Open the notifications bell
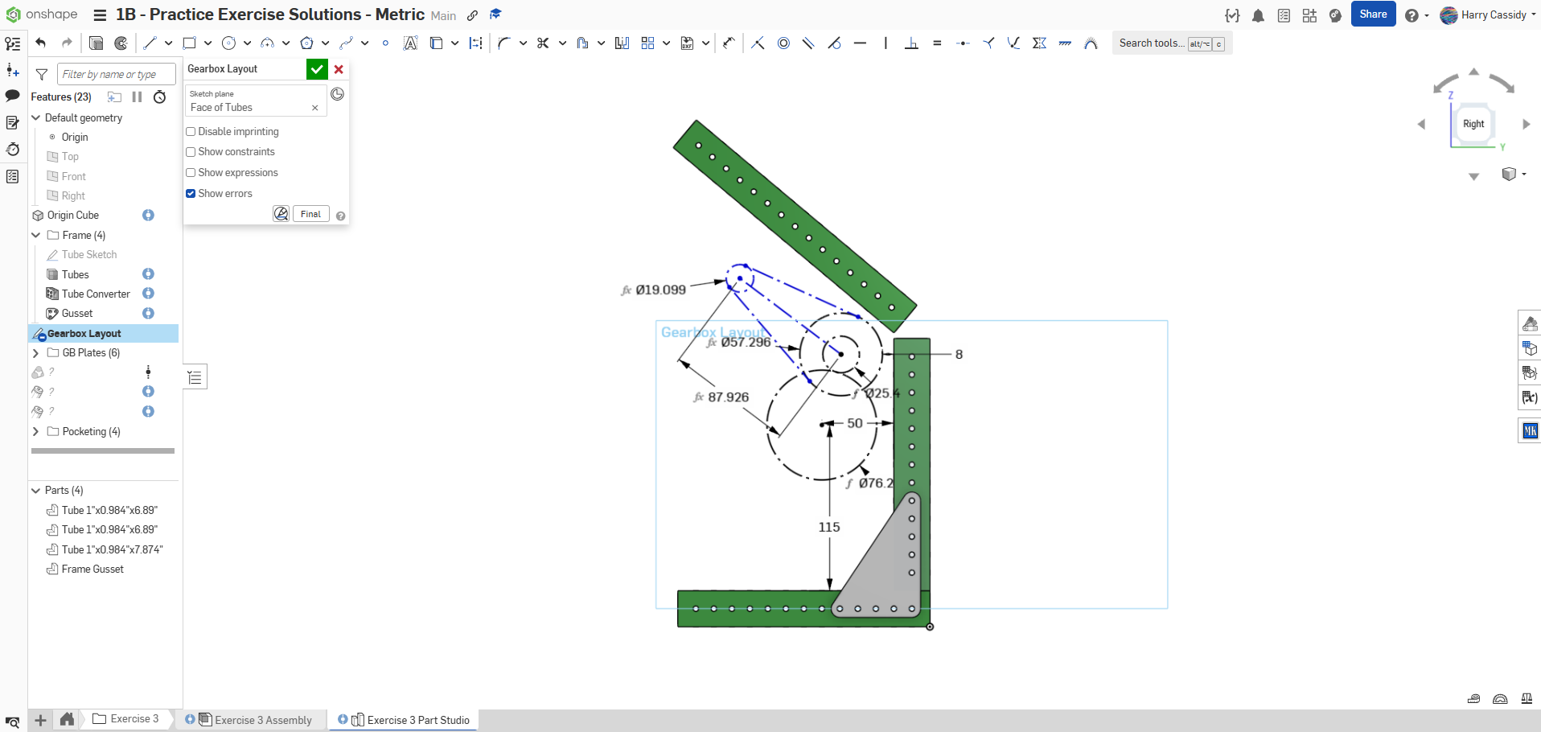1541x732 pixels. (x=1258, y=15)
